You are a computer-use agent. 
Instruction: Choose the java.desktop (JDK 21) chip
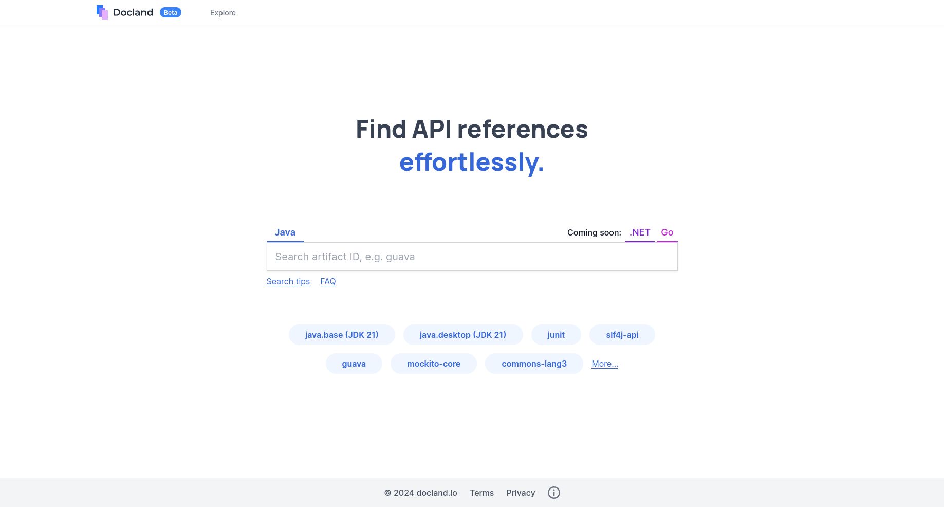coord(462,335)
